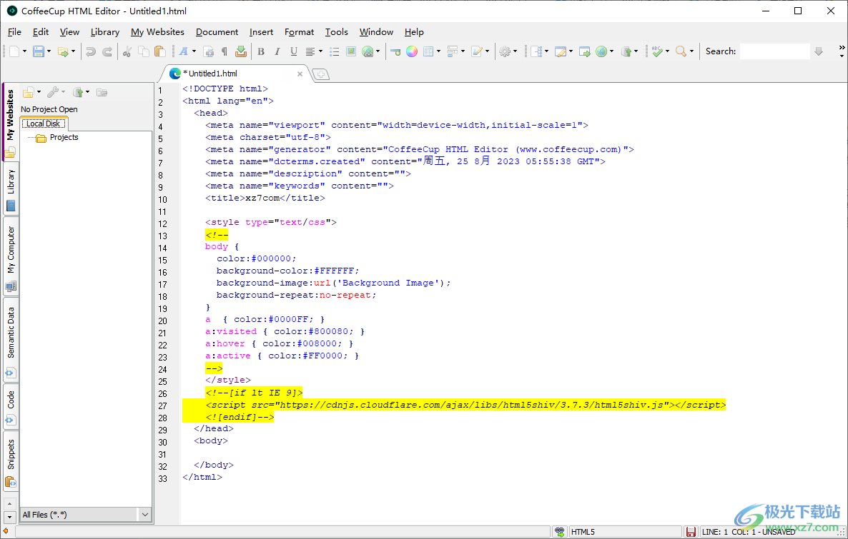Image resolution: width=848 pixels, height=539 pixels.
Task: Click the insert table icon
Action: [428, 51]
